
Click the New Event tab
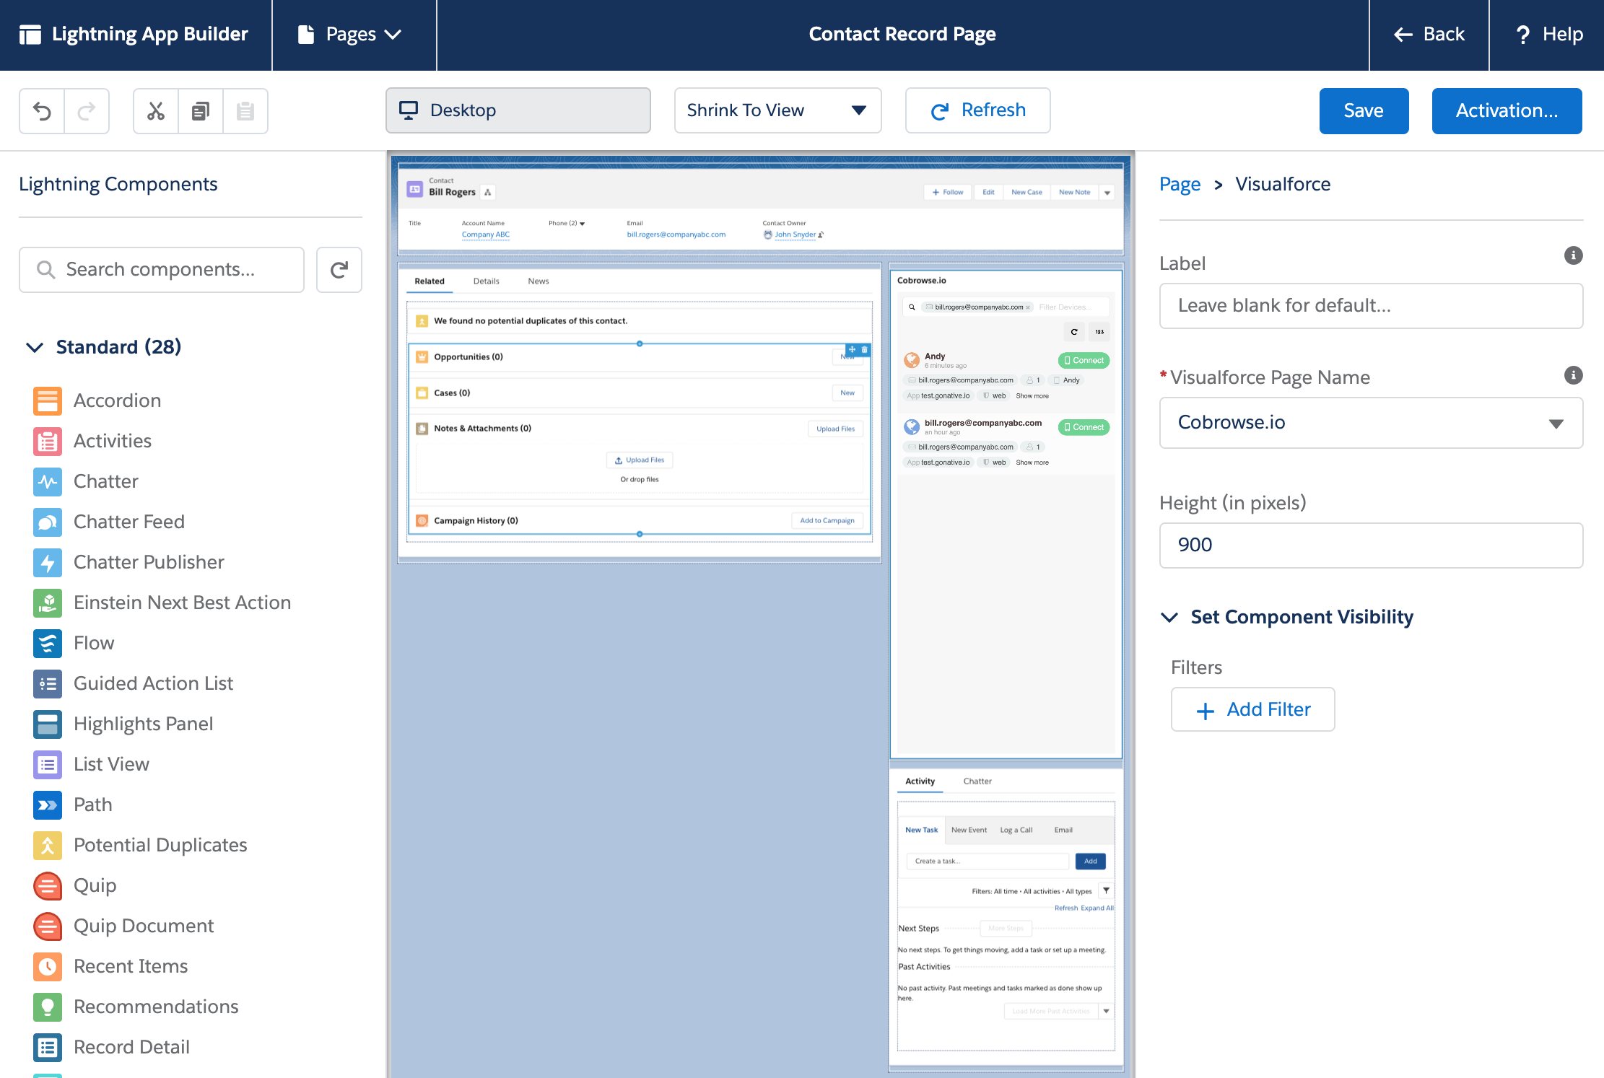pos(969,831)
